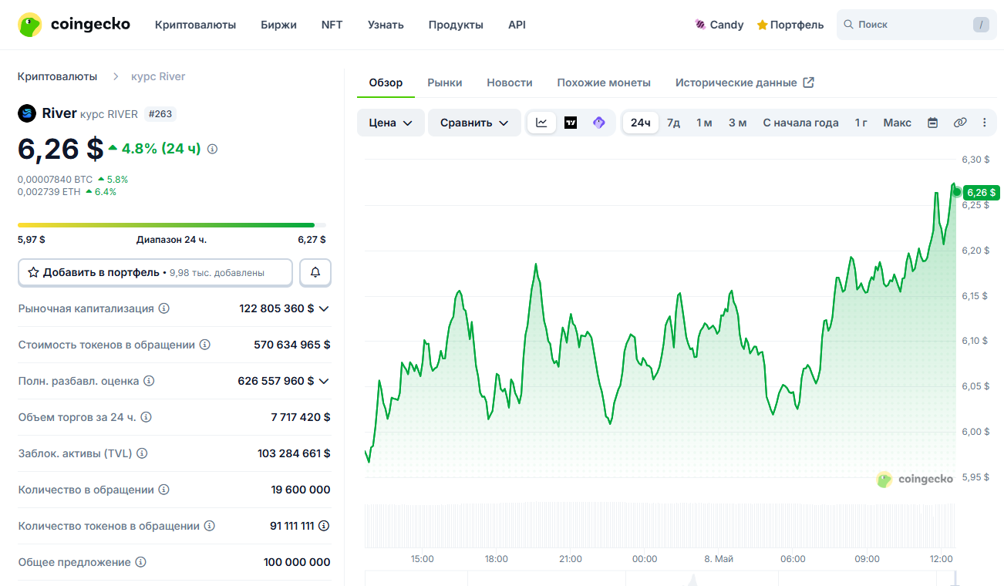Image resolution: width=1004 pixels, height=586 pixels.
Task: Click info icon for Объем торгов за 24 ч.
Action: click(x=146, y=417)
